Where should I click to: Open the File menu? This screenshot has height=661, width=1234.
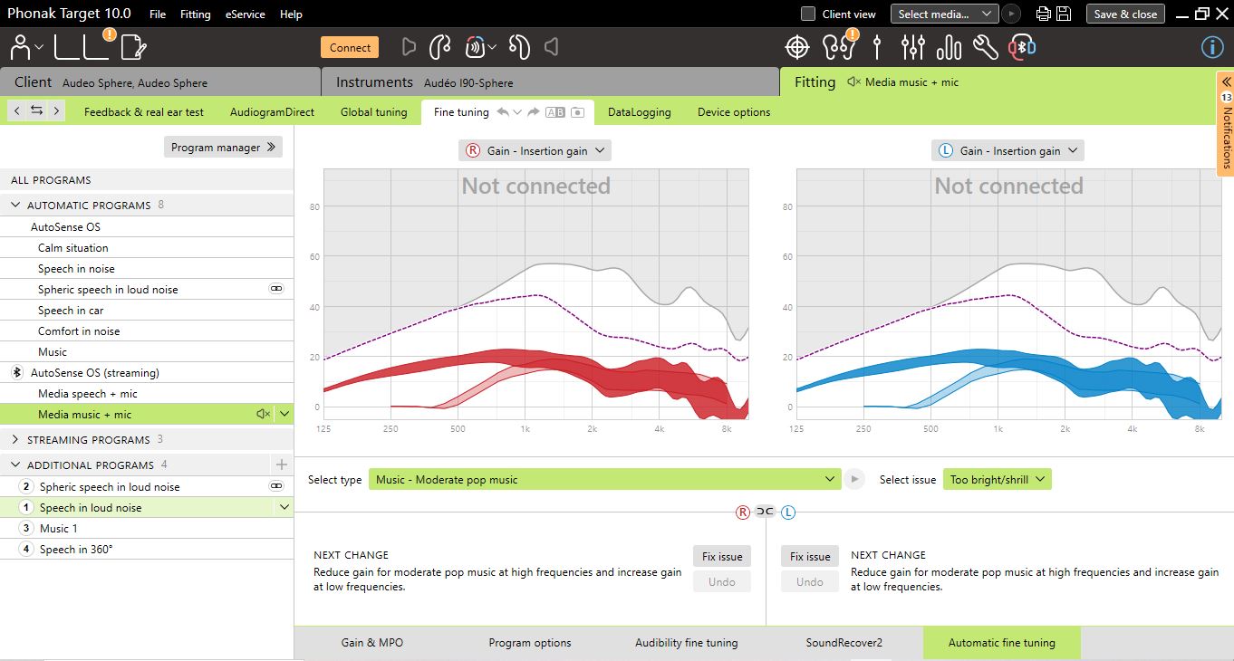point(158,14)
